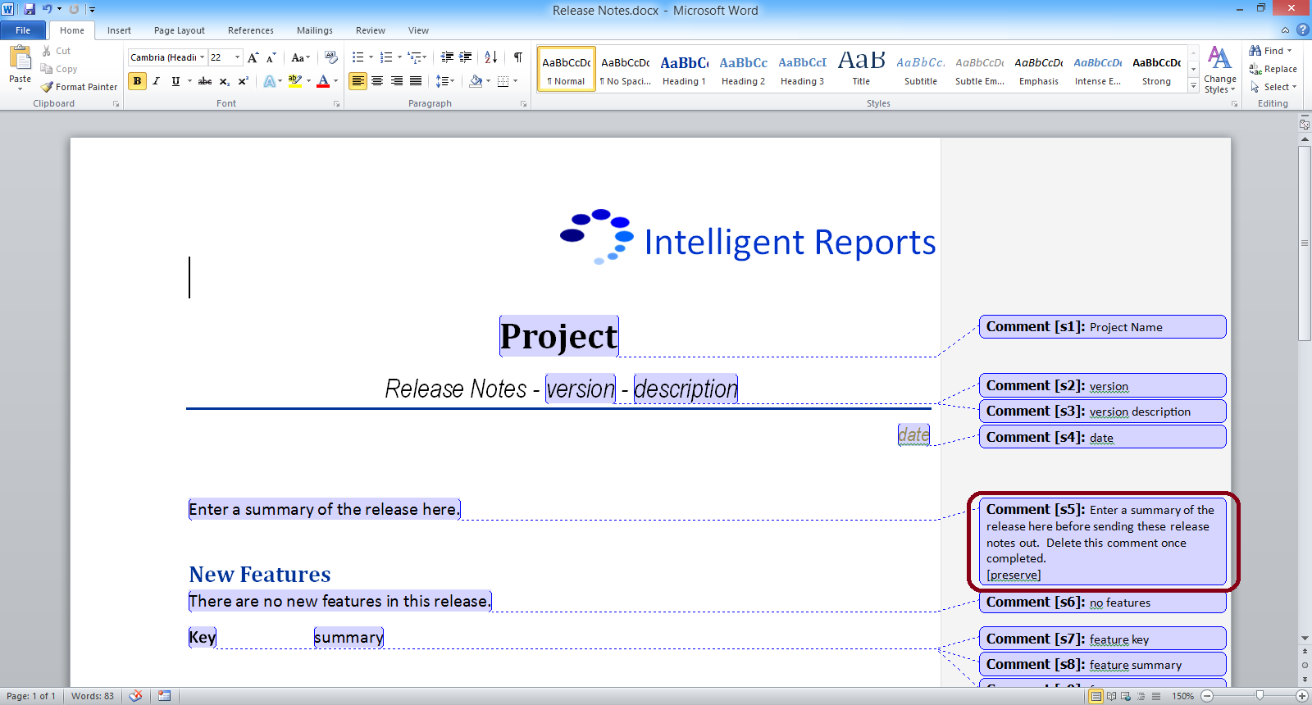The image size is (1312, 705).
Task: Open the font name dropdown
Action: pyautogui.click(x=202, y=57)
